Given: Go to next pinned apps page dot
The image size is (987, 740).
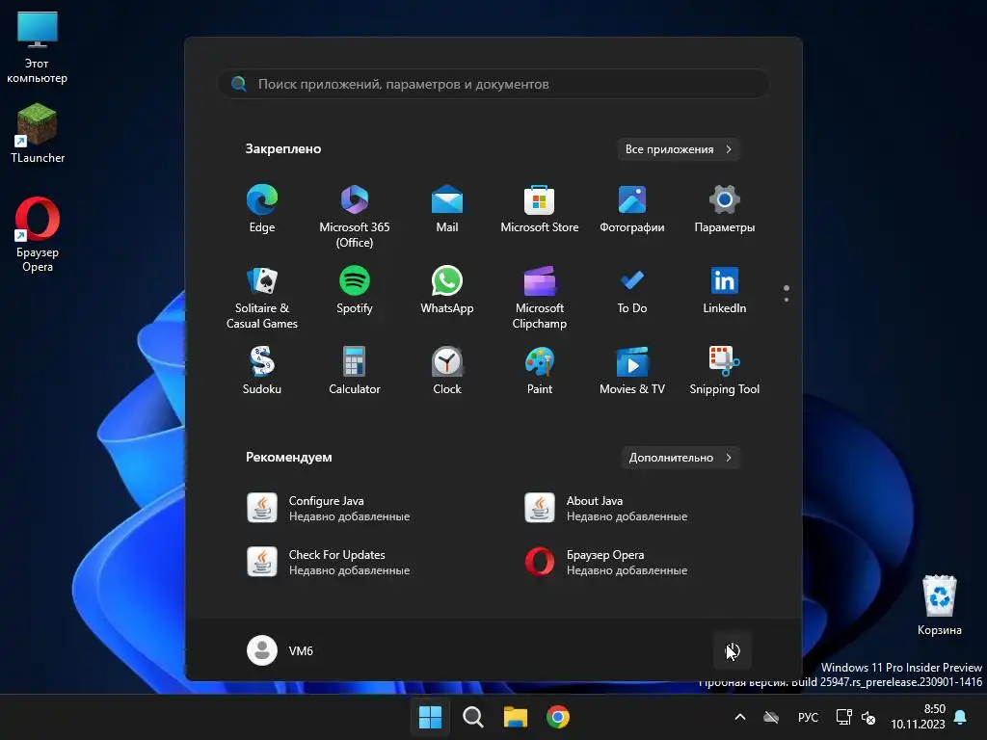Looking at the screenshot, I should [x=787, y=300].
